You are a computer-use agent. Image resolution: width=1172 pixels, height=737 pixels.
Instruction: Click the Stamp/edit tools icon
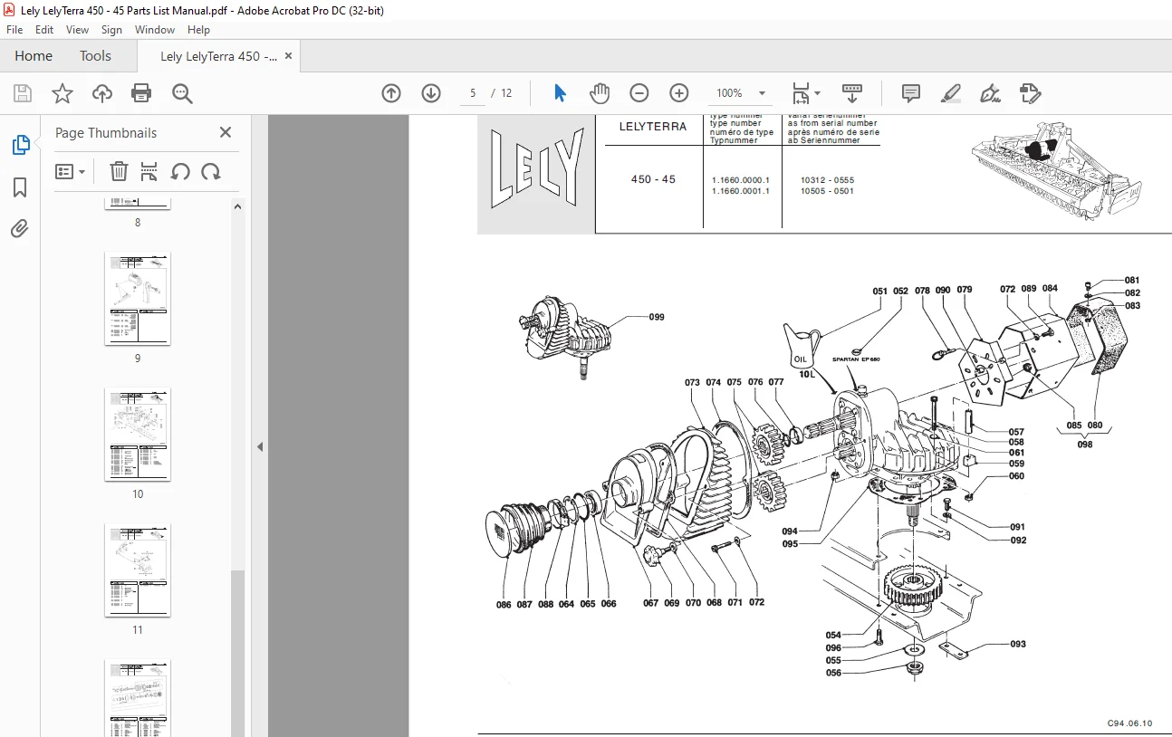1030,93
